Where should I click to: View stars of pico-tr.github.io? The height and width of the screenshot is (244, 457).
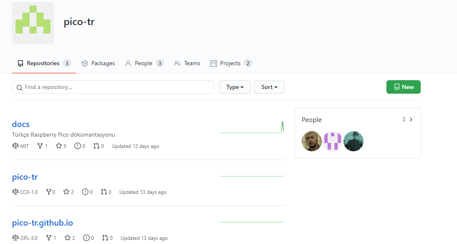[70, 238]
